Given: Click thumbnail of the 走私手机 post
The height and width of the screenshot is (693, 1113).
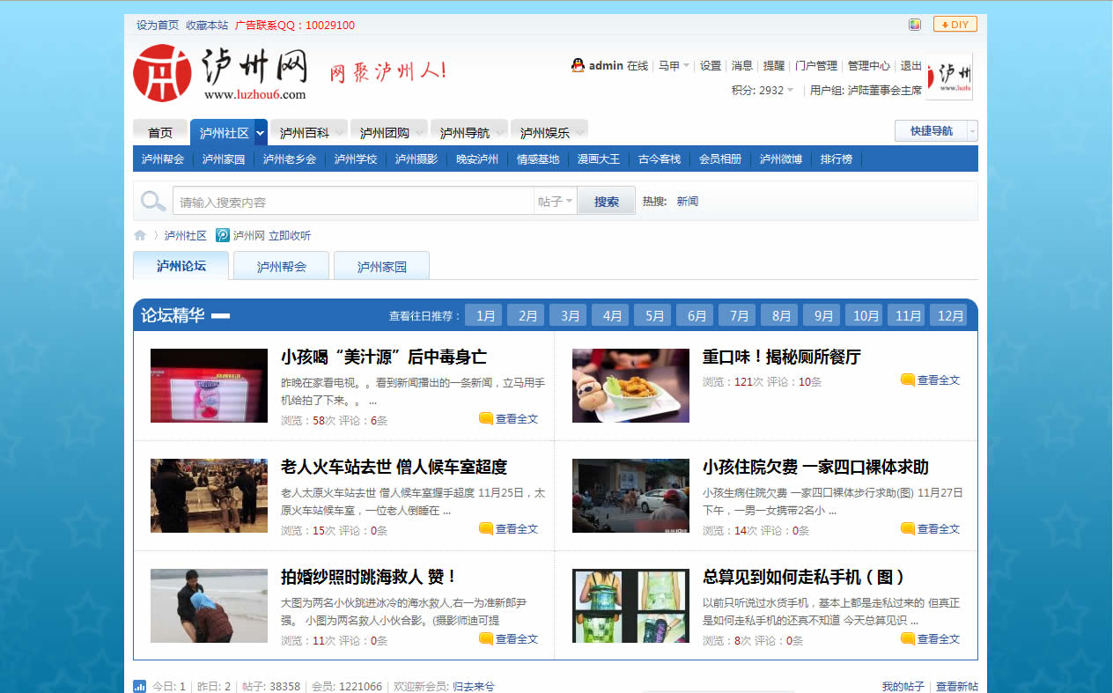Looking at the screenshot, I should (630, 606).
